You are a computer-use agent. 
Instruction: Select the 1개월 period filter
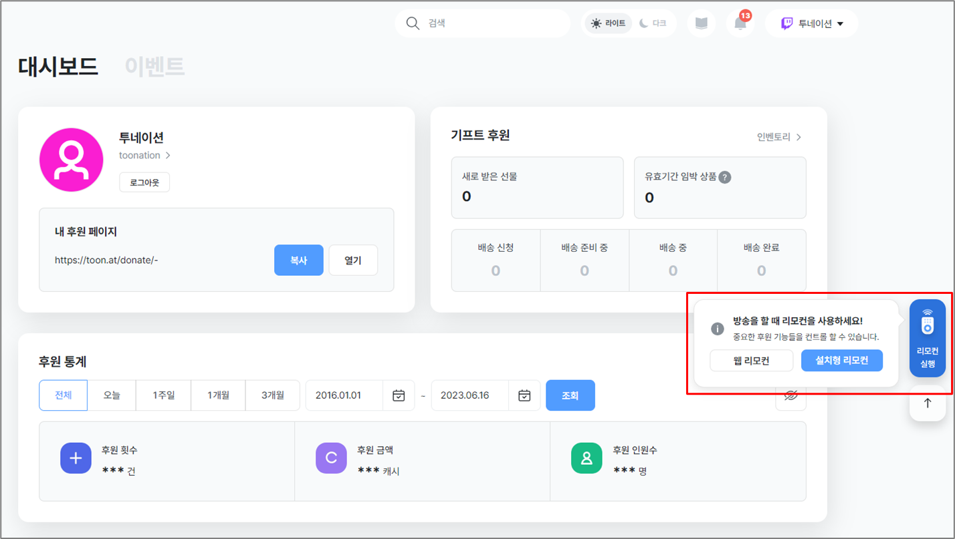tap(219, 395)
